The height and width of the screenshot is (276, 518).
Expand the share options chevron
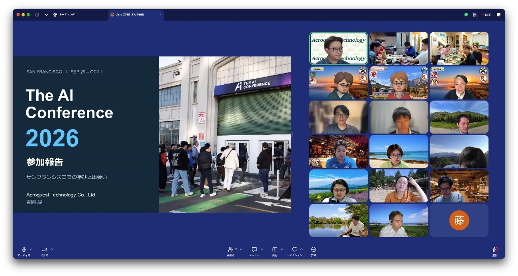click(282, 249)
